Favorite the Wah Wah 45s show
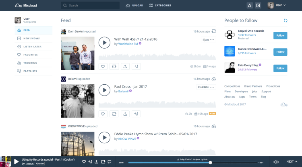The image size is (302, 167). pos(103,66)
